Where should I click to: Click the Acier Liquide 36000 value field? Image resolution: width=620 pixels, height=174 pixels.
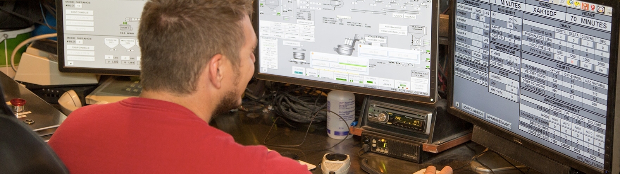[x=478, y=11]
